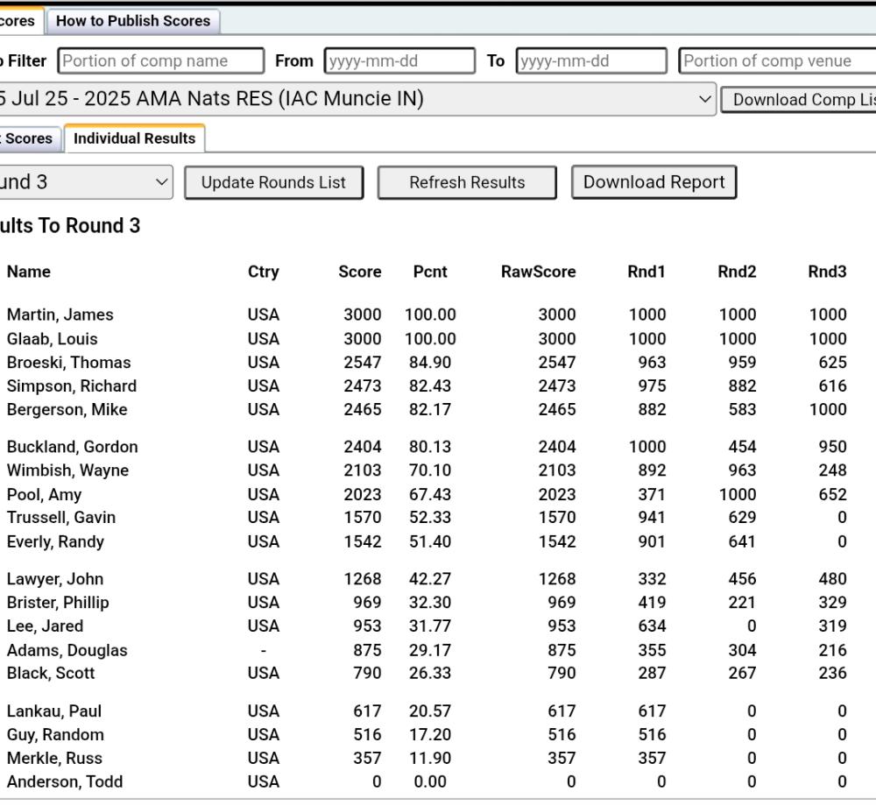The height and width of the screenshot is (806, 876).
Task: Focus the To date field
Action: 591,60
